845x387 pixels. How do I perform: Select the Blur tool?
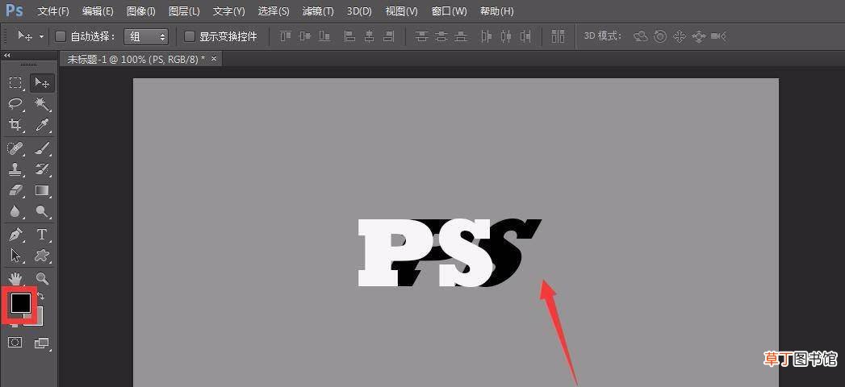click(x=15, y=211)
